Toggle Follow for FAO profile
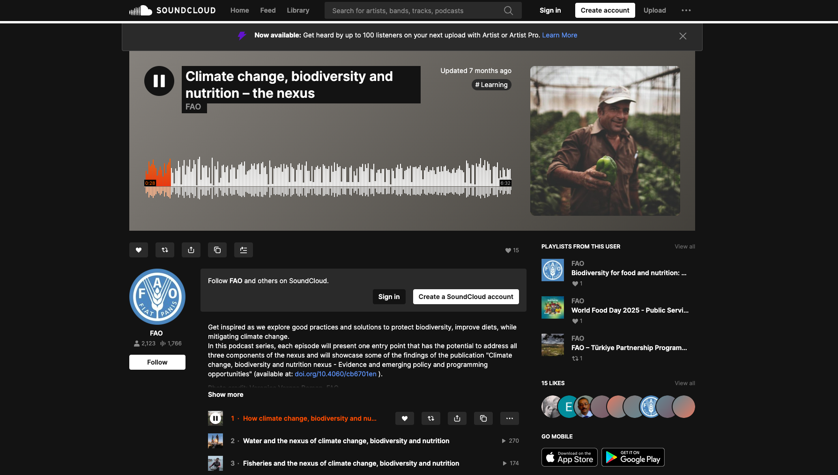Screen dimensions: 838x475 click(157, 362)
